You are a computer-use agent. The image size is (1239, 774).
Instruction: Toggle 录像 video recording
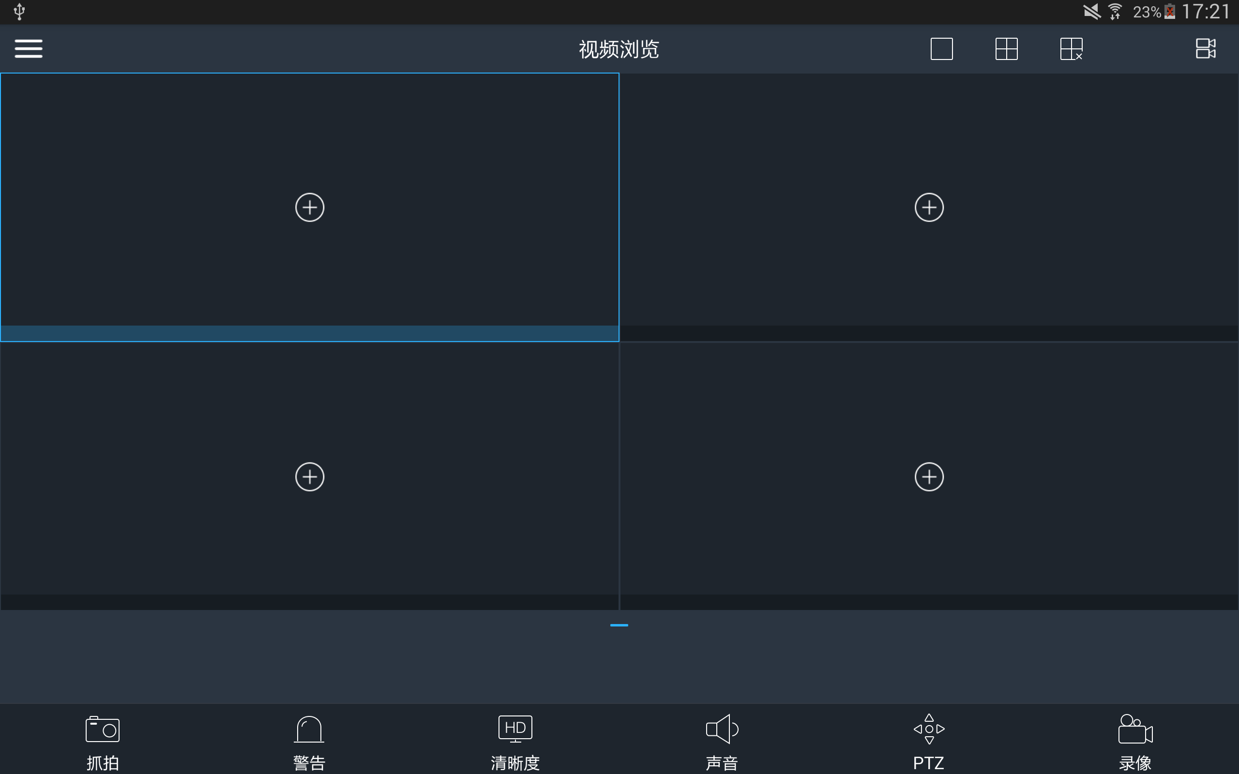pyautogui.click(x=1135, y=729)
